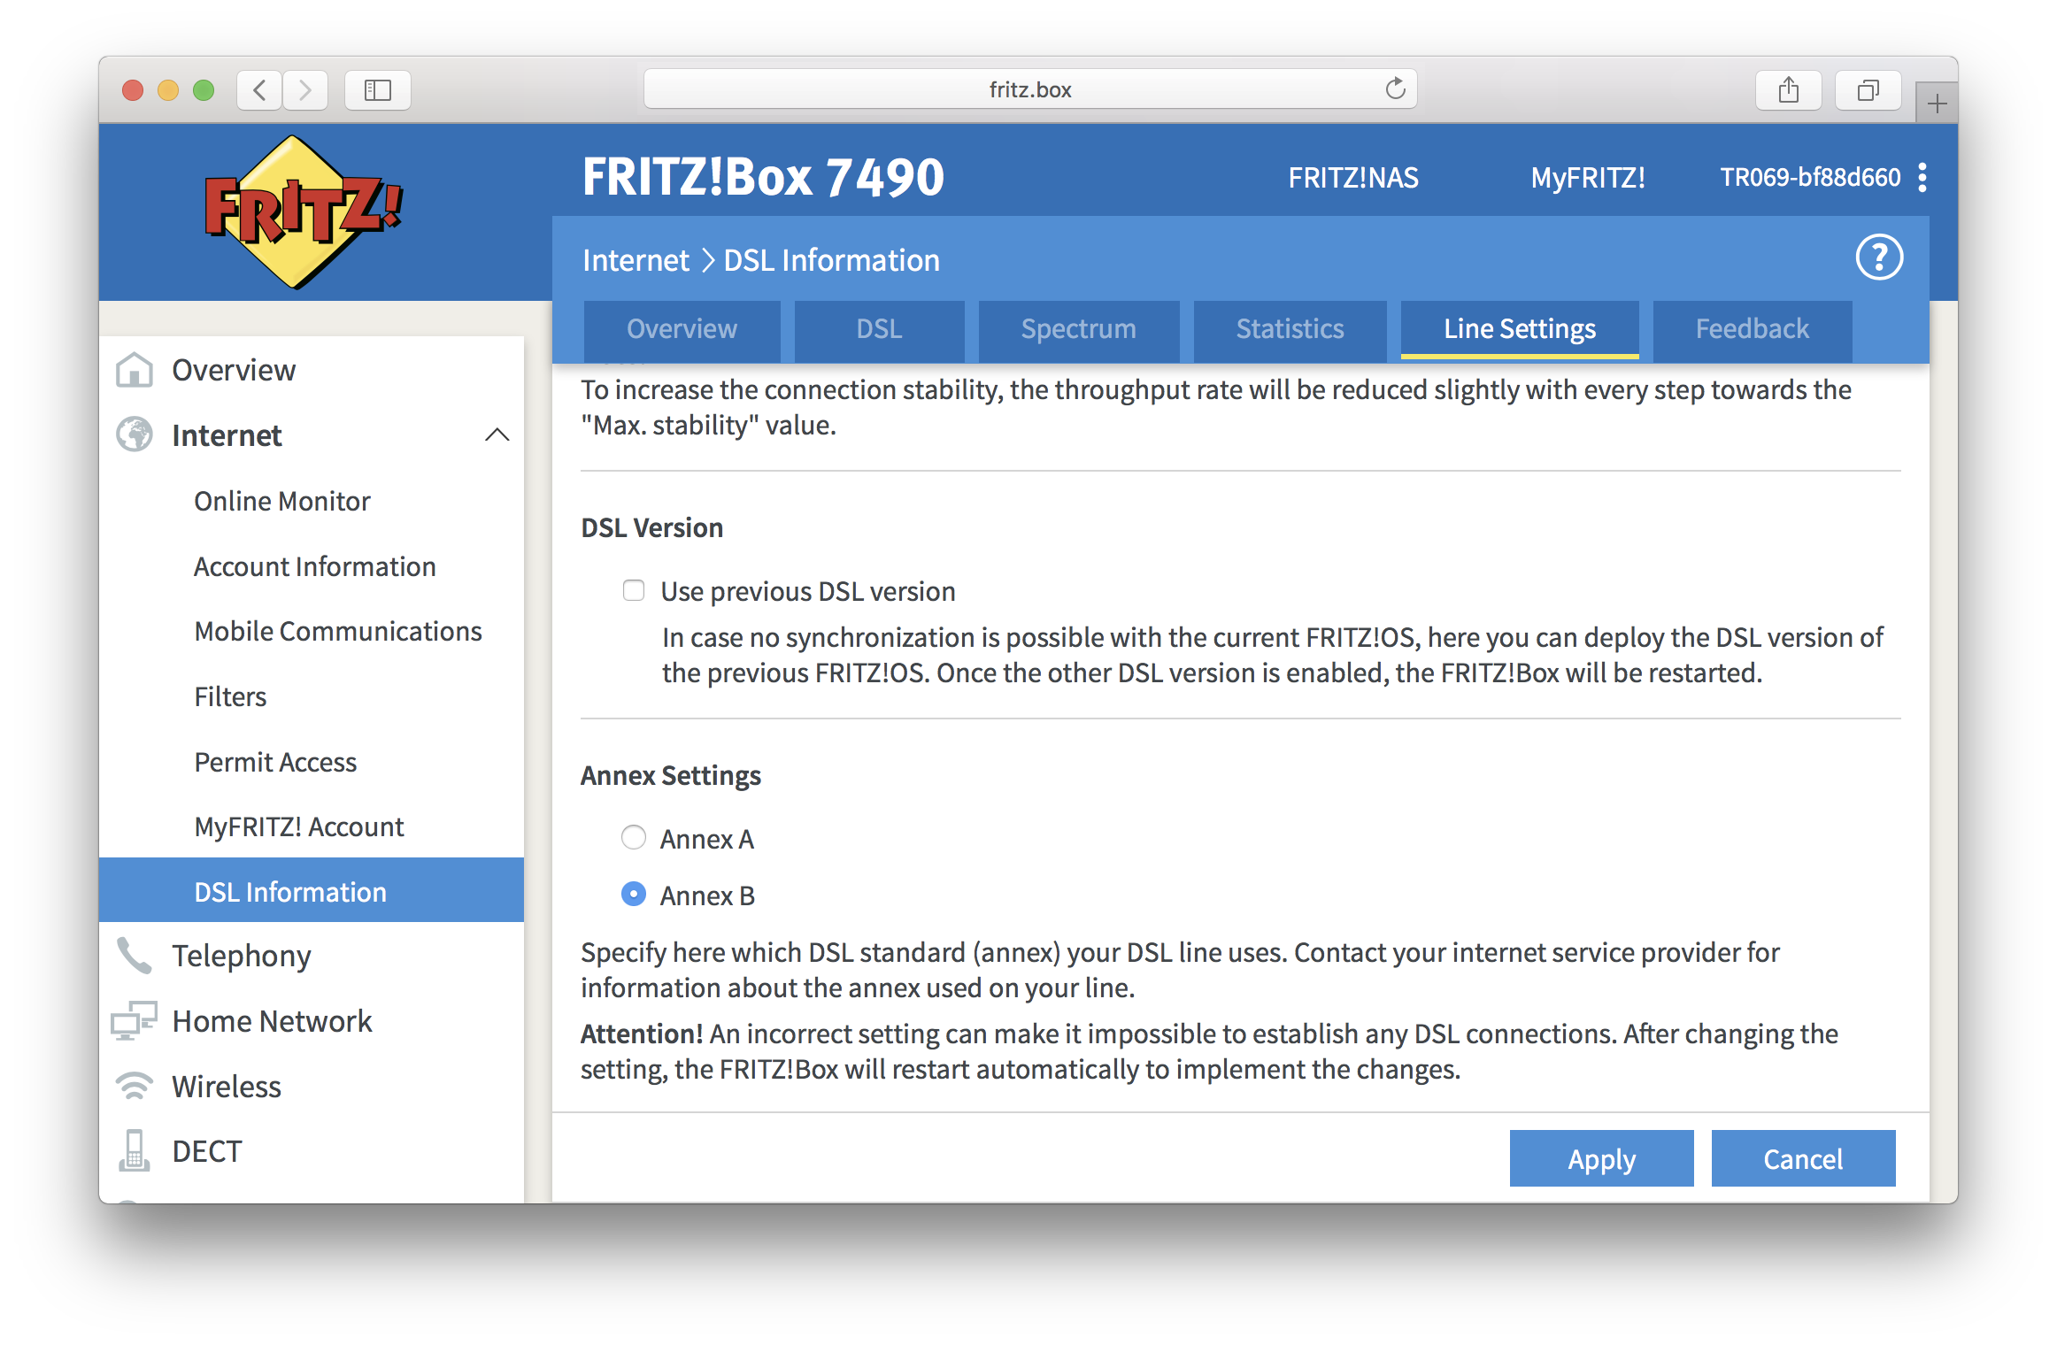Switch to the Overview tab

(682, 329)
